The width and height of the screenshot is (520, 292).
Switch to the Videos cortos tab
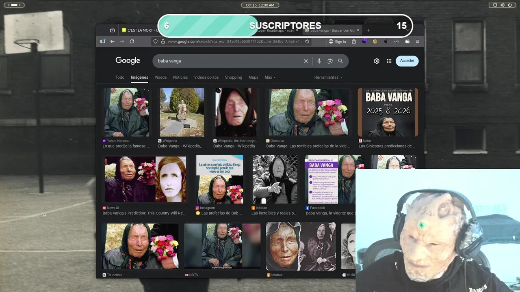click(206, 77)
